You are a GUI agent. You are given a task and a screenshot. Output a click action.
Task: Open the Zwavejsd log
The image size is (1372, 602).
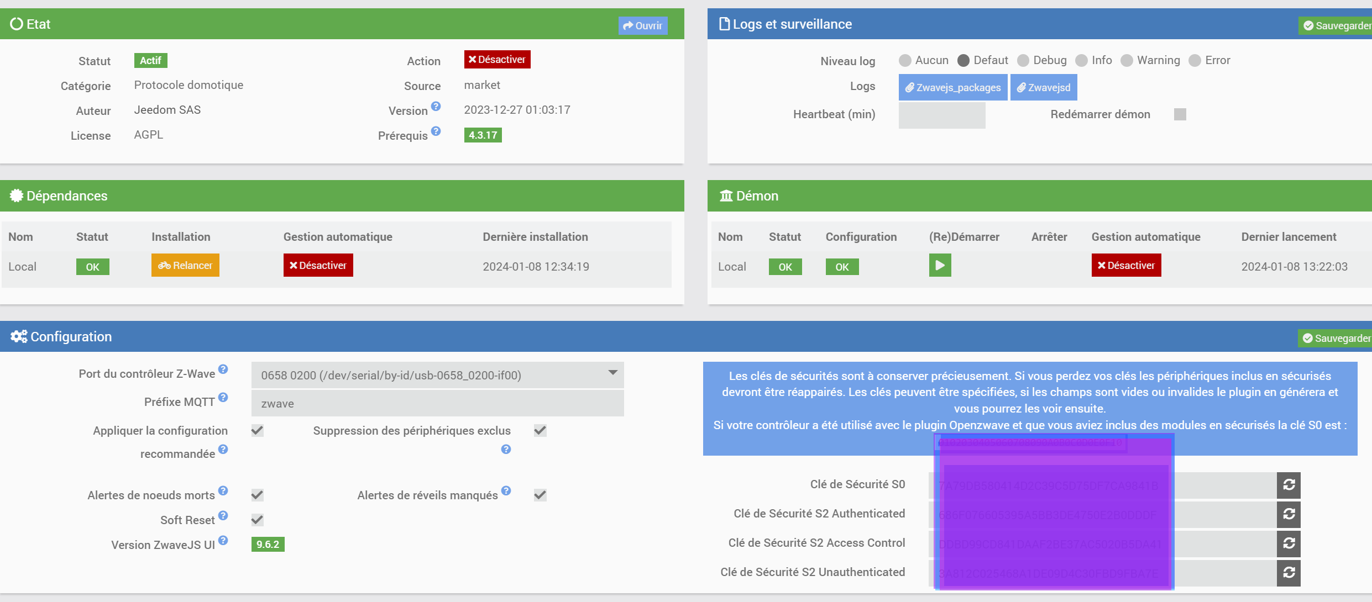coord(1043,88)
